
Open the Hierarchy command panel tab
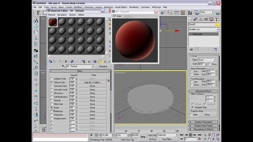(200, 19)
